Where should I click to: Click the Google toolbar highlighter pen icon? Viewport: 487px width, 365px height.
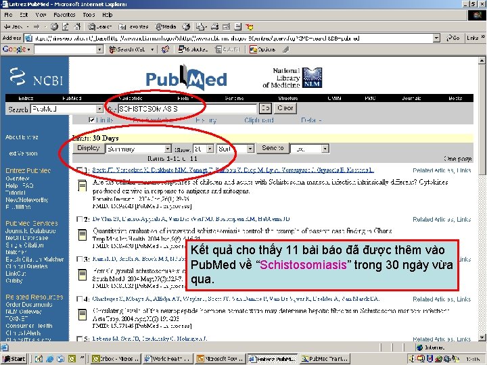286,49
